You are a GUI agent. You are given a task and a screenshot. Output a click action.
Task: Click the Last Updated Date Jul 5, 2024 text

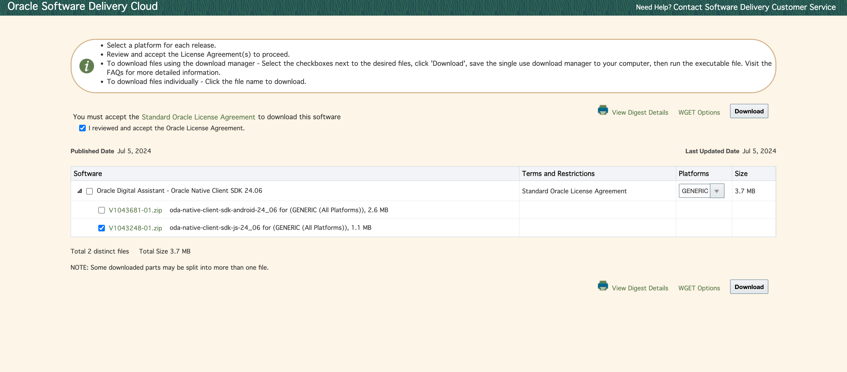pyautogui.click(x=731, y=151)
